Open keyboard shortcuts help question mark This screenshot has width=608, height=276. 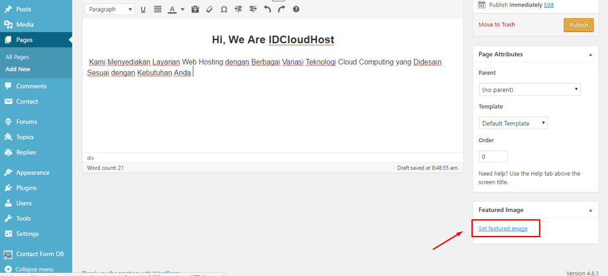296,9
